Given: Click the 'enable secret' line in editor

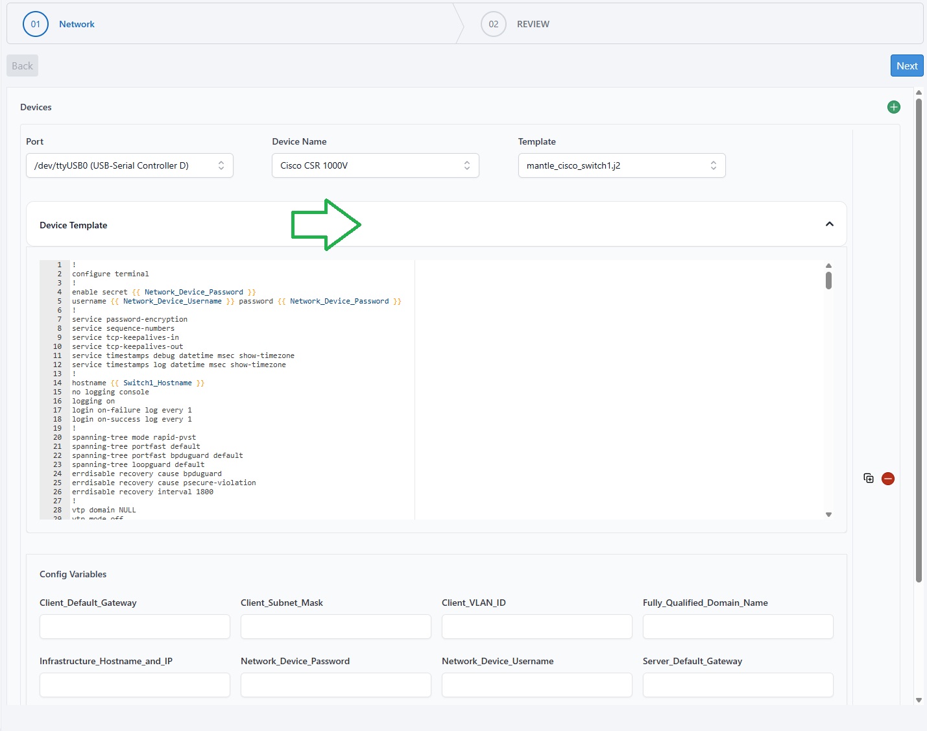Looking at the screenshot, I should coord(164,292).
